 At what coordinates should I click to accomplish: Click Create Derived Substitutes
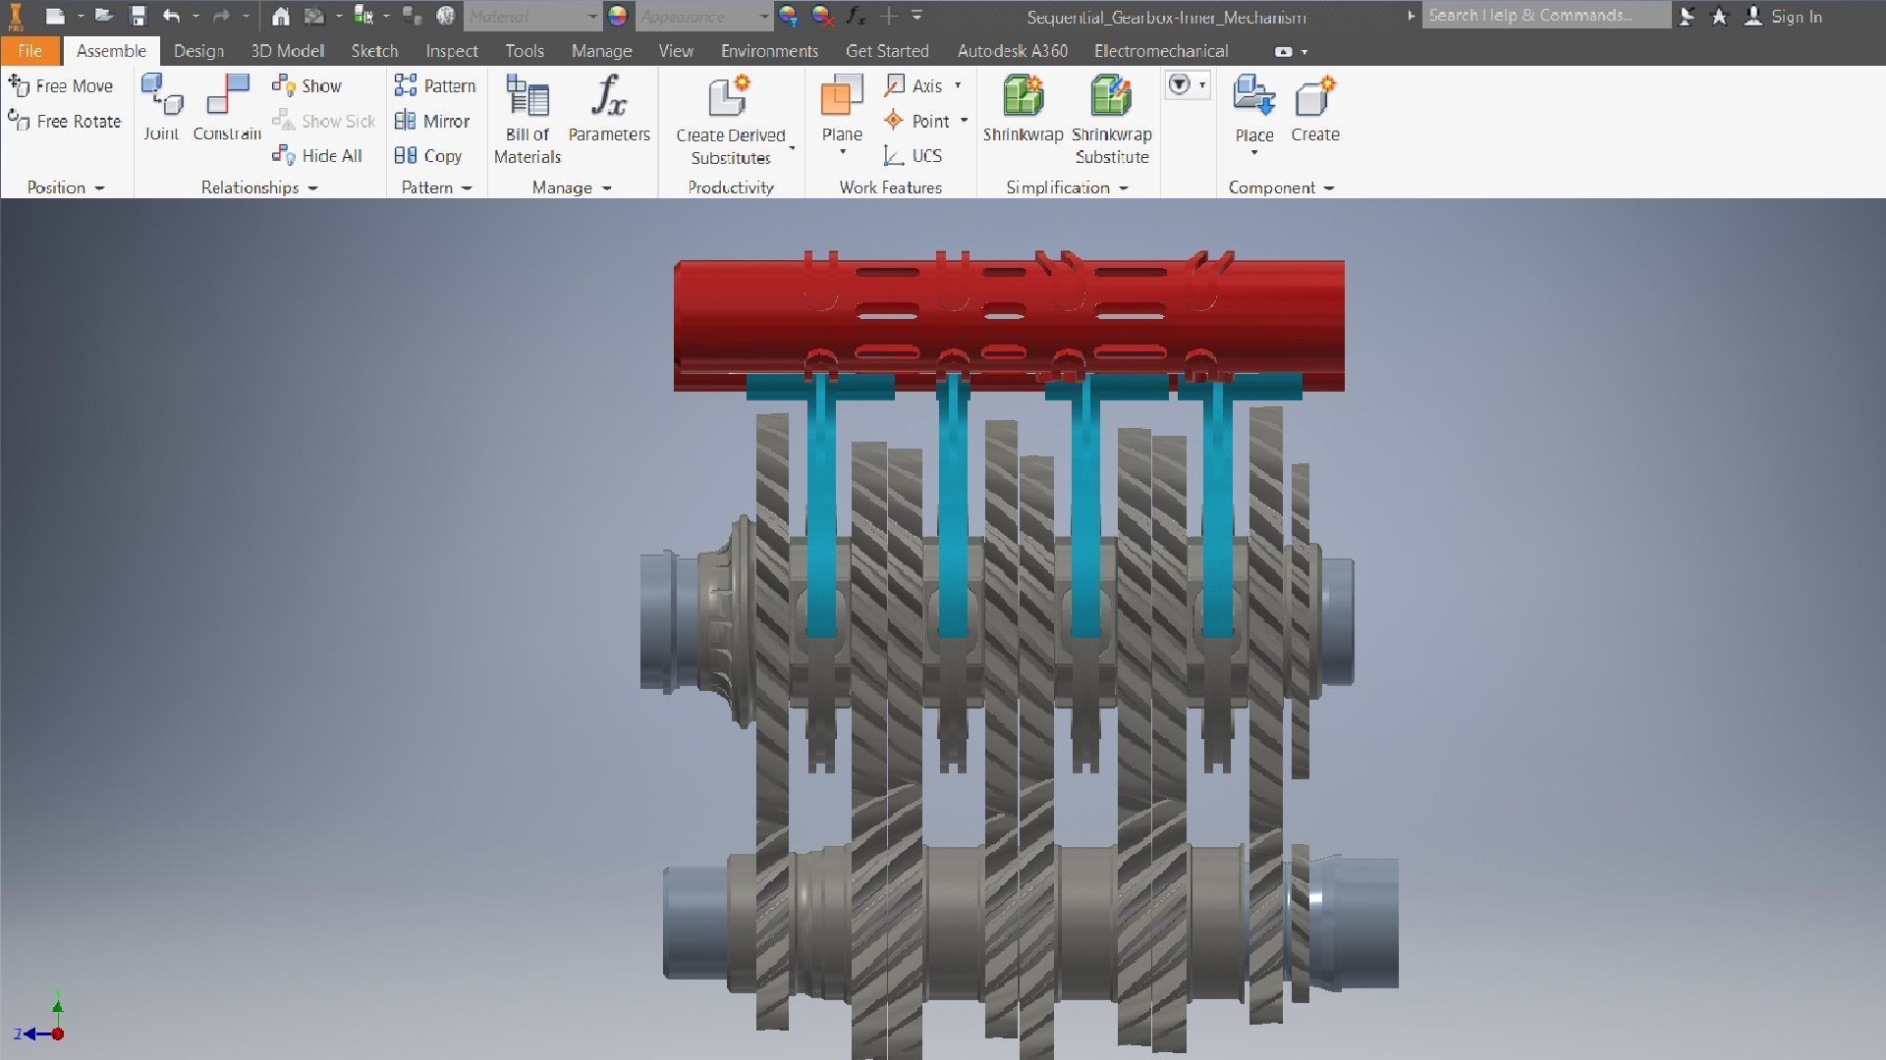click(731, 119)
